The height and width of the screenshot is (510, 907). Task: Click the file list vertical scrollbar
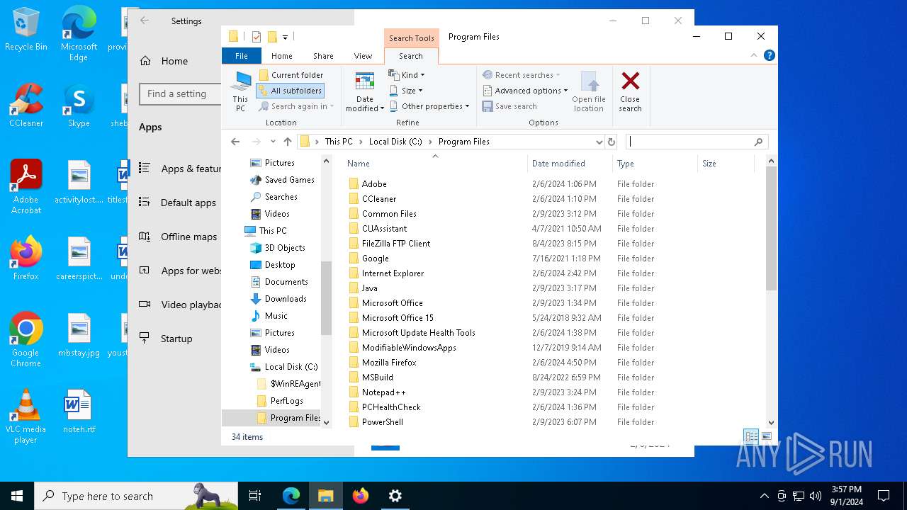click(x=772, y=227)
